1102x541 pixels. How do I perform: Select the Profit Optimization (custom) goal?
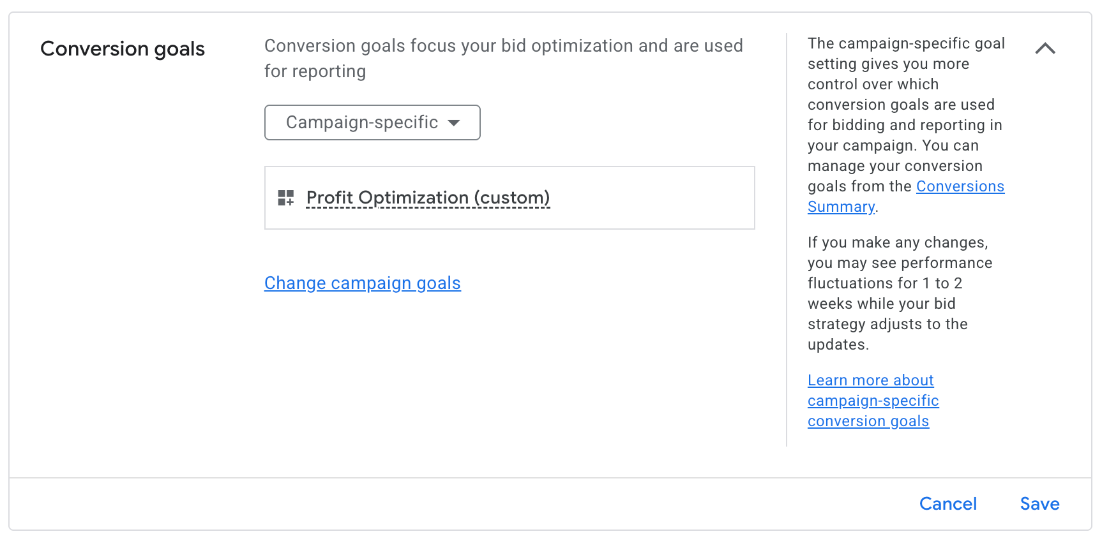point(428,198)
